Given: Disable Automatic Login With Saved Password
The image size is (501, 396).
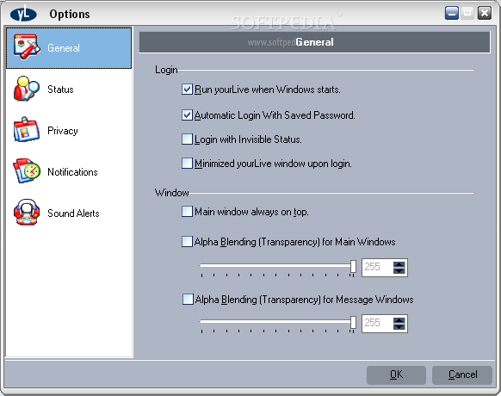Looking at the screenshot, I should [x=187, y=114].
